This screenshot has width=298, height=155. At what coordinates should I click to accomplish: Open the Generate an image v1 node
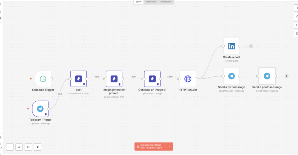152,79
